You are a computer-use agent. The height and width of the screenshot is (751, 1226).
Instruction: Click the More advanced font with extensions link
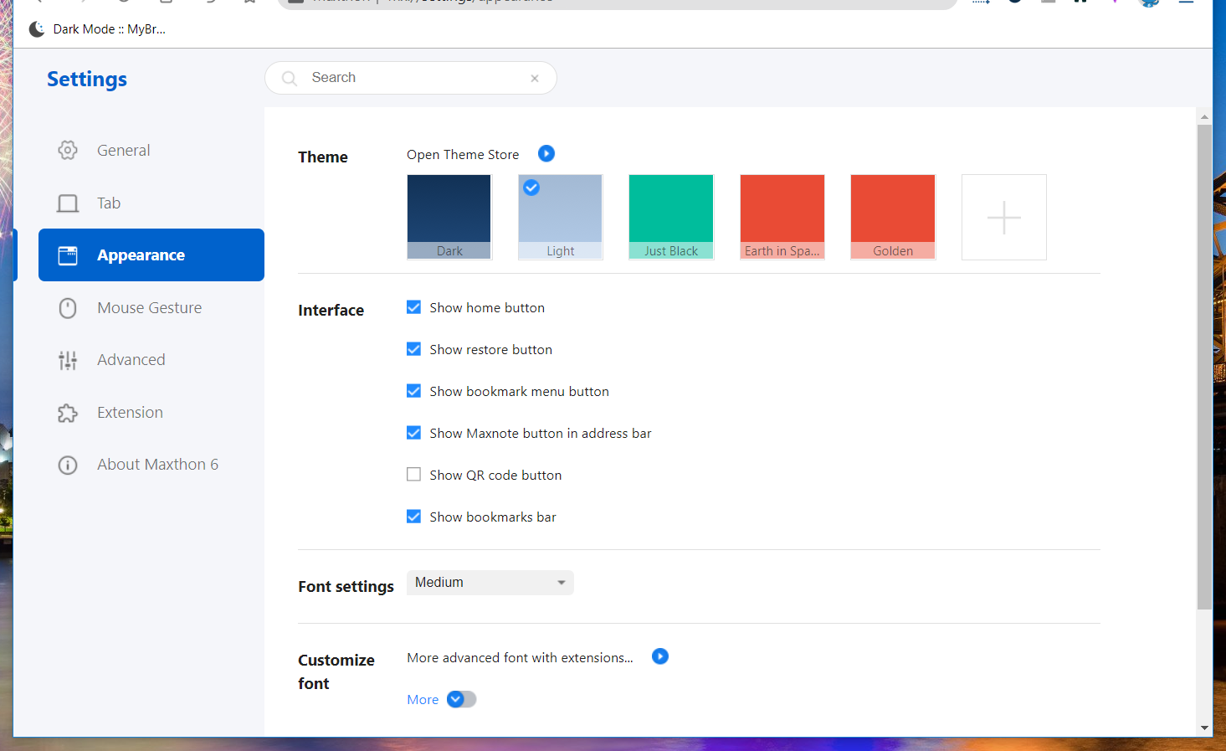pos(520,657)
